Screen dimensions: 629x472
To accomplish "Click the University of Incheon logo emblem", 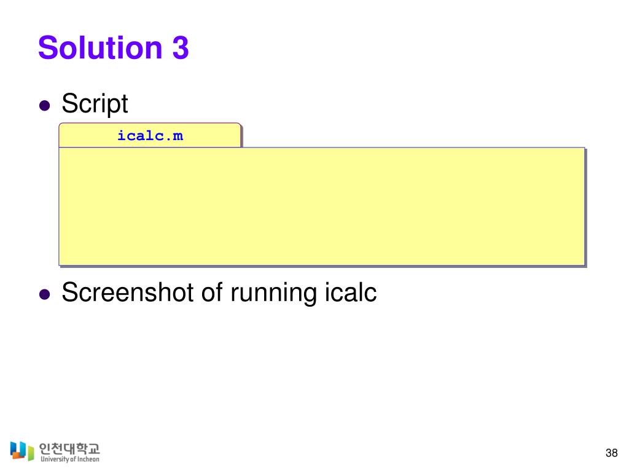I will point(22,451).
